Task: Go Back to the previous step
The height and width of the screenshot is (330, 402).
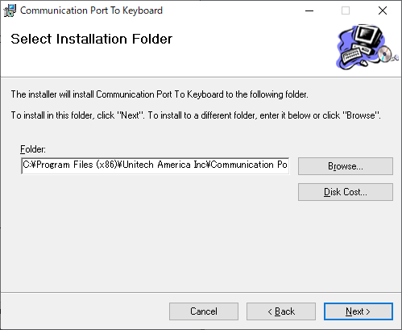Action: click(281, 311)
